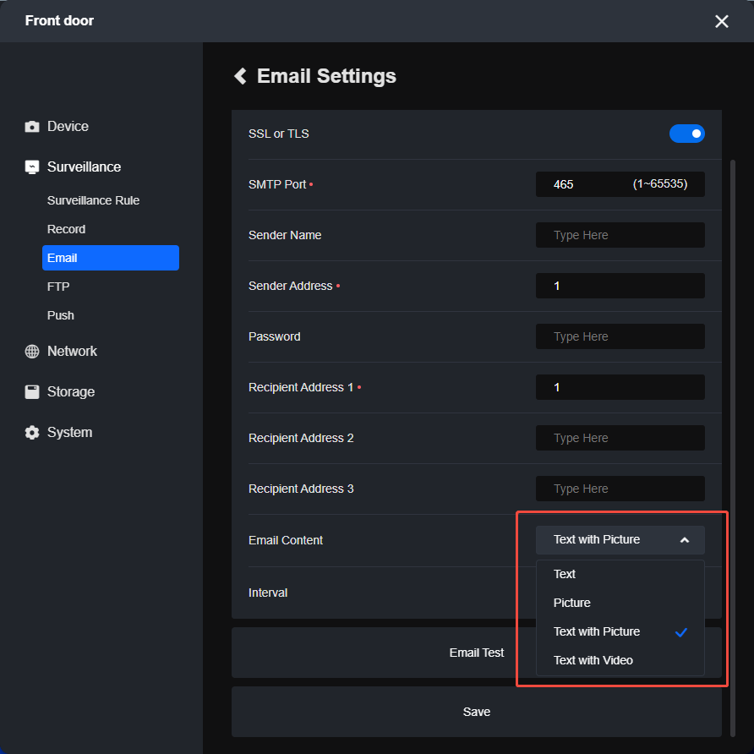Image resolution: width=754 pixels, height=754 pixels.
Task: Select Picture option in dropdown list
Action: click(620, 603)
